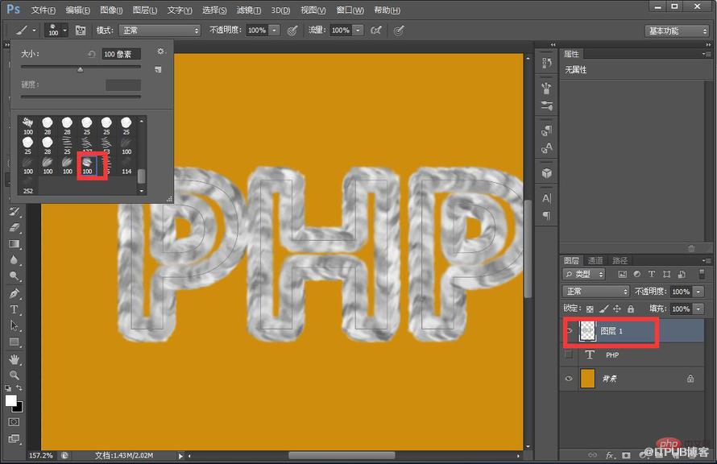Hide the 图层 1 layer
Image resolution: width=717 pixels, height=464 pixels.
point(570,330)
